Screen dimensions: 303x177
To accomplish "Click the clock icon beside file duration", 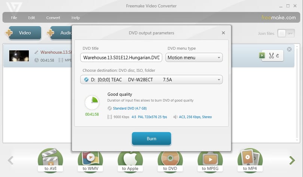I will 37,60.
